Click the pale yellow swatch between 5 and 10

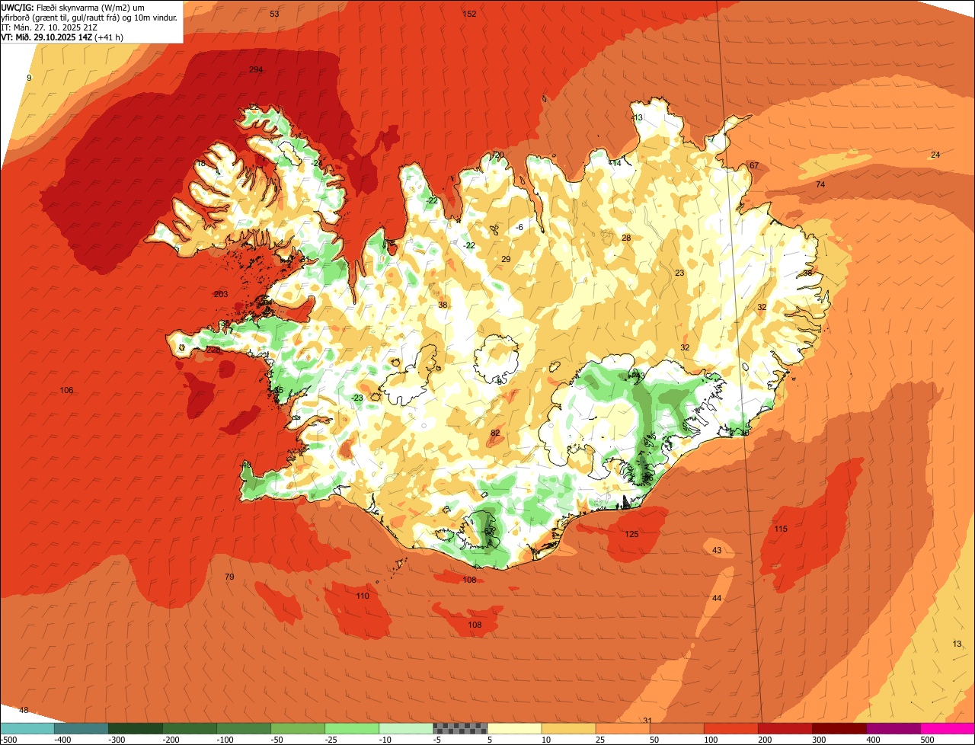[x=514, y=728]
